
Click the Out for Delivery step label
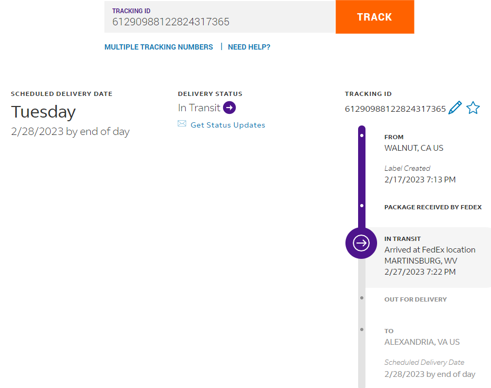[x=416, y=299]
